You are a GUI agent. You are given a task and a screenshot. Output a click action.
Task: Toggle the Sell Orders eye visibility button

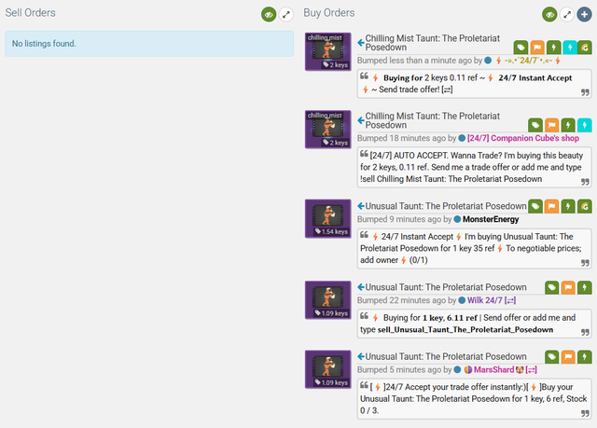pyautogui.click(x=269, y=15)
